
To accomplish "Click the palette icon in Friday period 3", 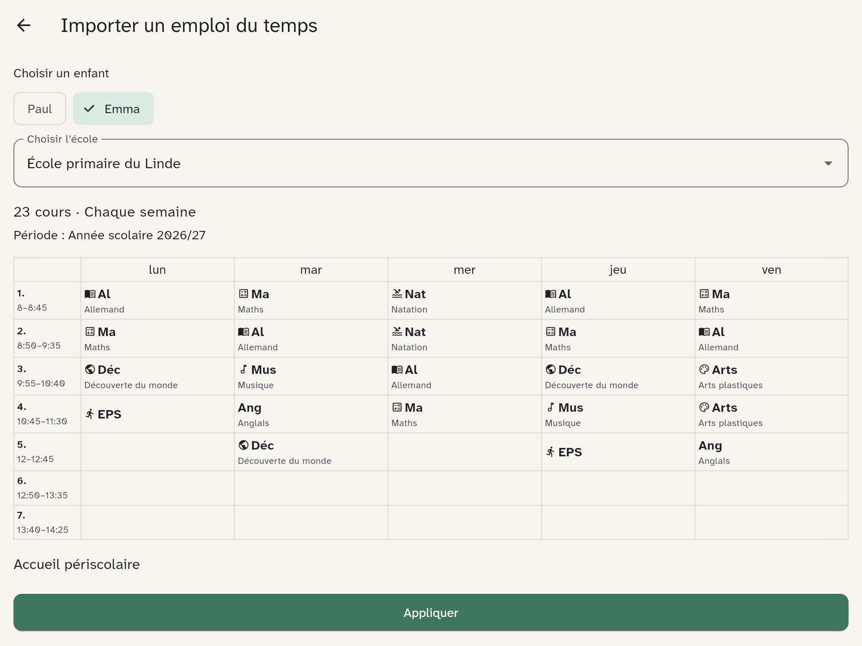I will (704, 370).
